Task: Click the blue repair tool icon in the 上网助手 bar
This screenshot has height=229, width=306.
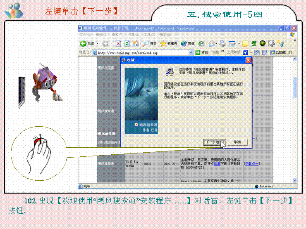Action: coord(257,52)
